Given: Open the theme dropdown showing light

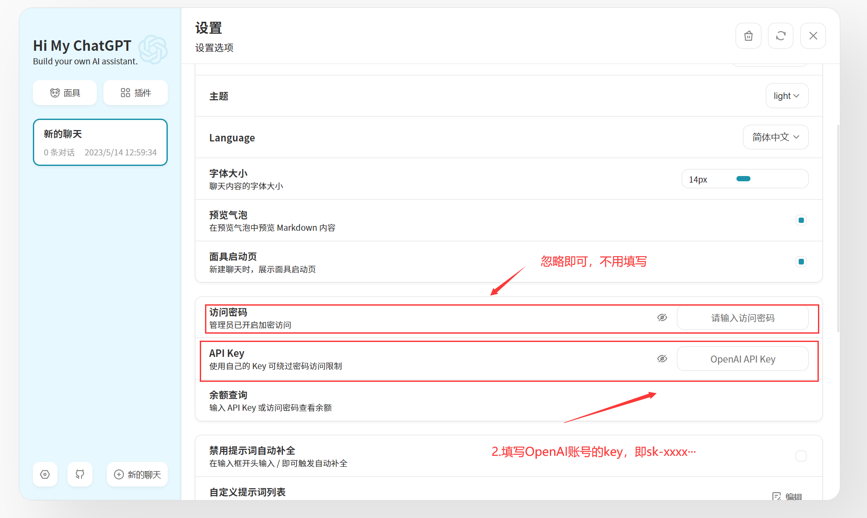Looking at the screenshot, I should [787, 96].
